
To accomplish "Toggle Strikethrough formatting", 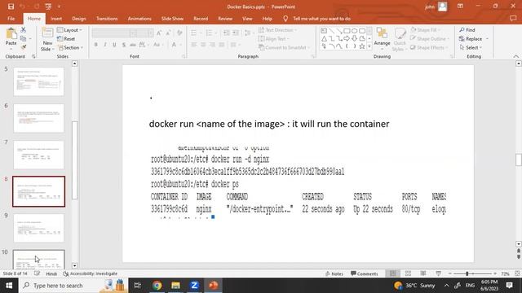I will coord(133,45).
